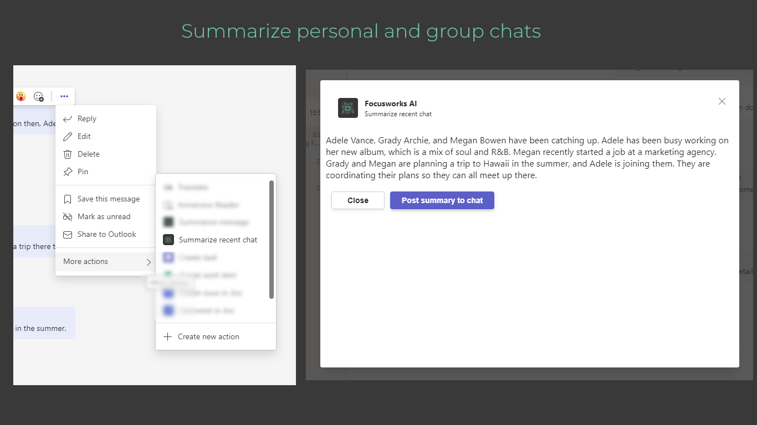Click the Edit pencil icon
This screenshot has width=757, height=425.
[68, 136]
